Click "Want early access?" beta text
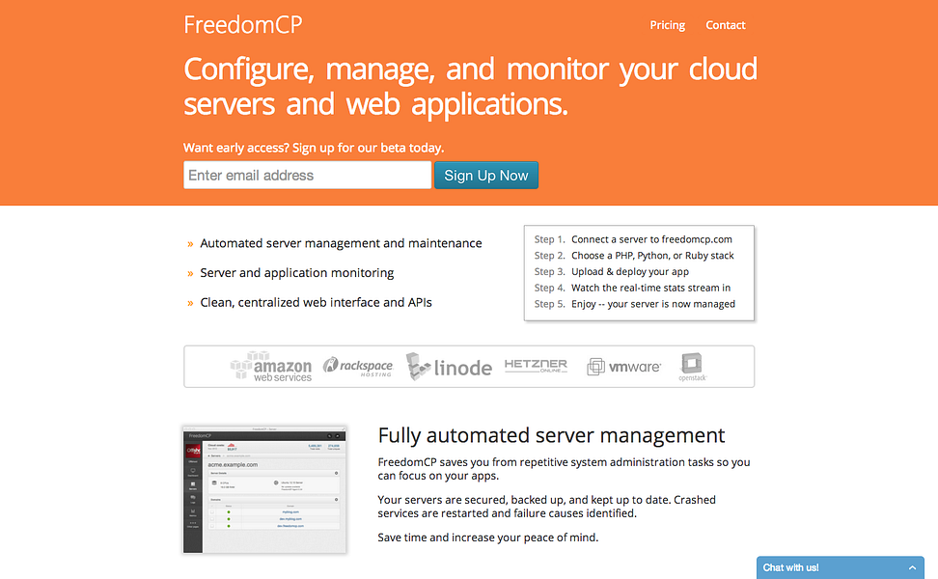 [x=314, y=148]
